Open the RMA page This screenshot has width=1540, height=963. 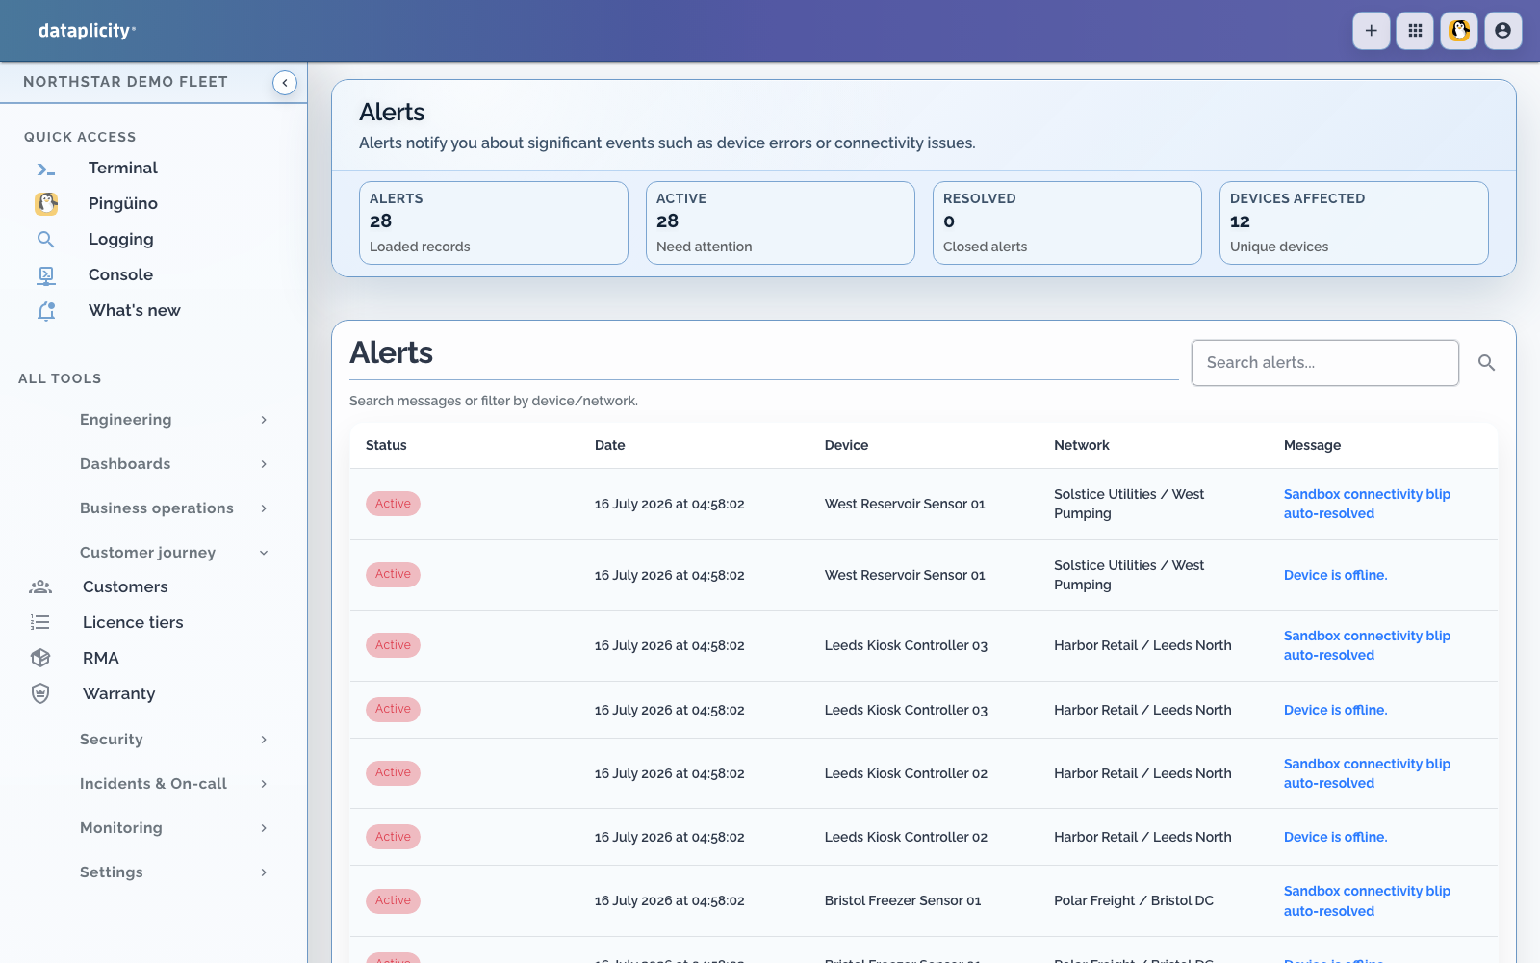[101, 659]
